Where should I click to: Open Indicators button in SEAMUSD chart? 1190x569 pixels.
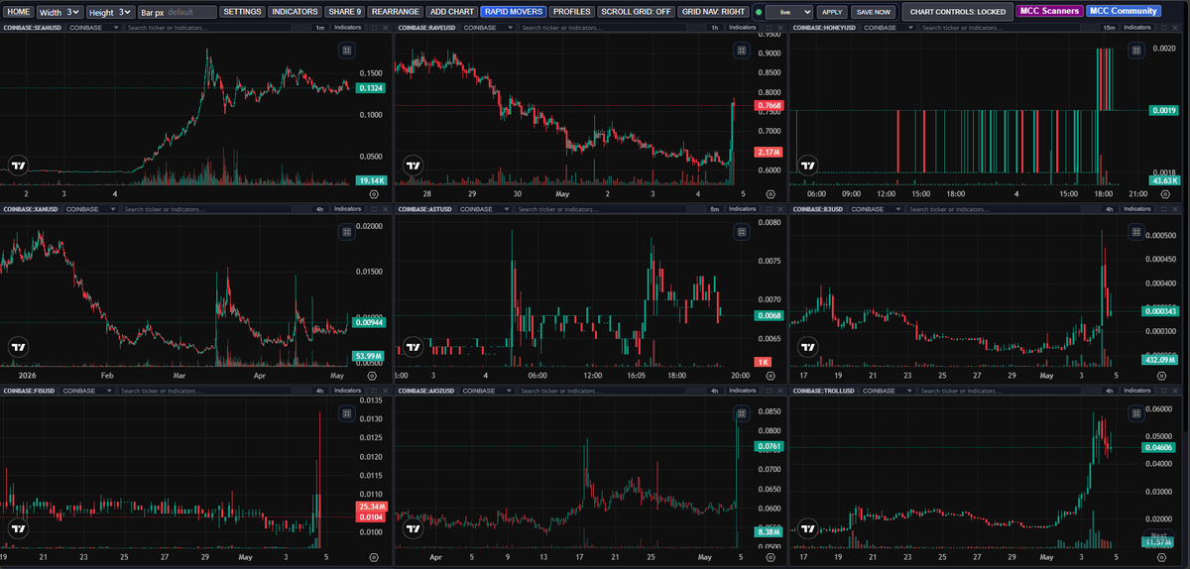pos(347,28)
